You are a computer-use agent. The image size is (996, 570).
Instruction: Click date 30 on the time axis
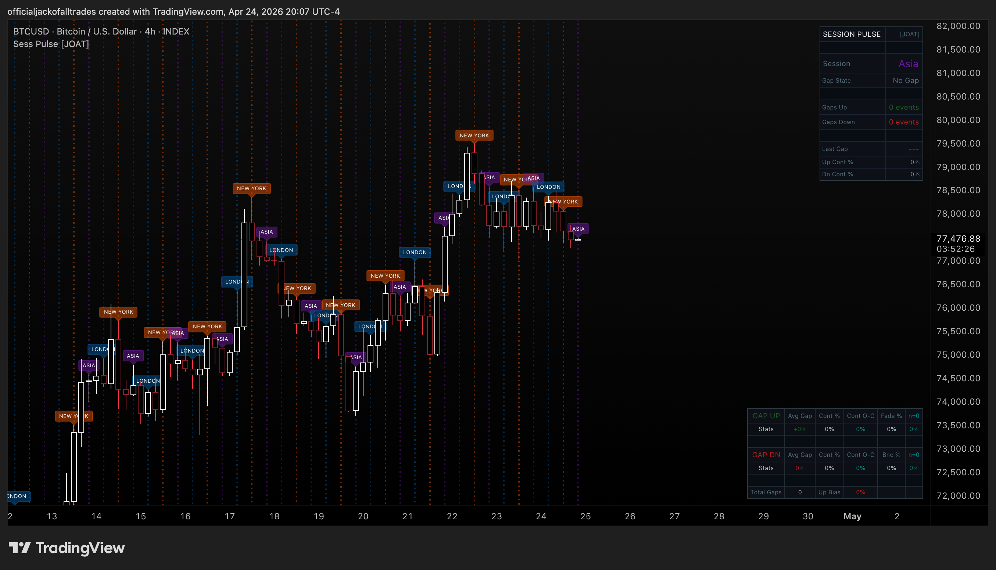(x=807, y=516)
